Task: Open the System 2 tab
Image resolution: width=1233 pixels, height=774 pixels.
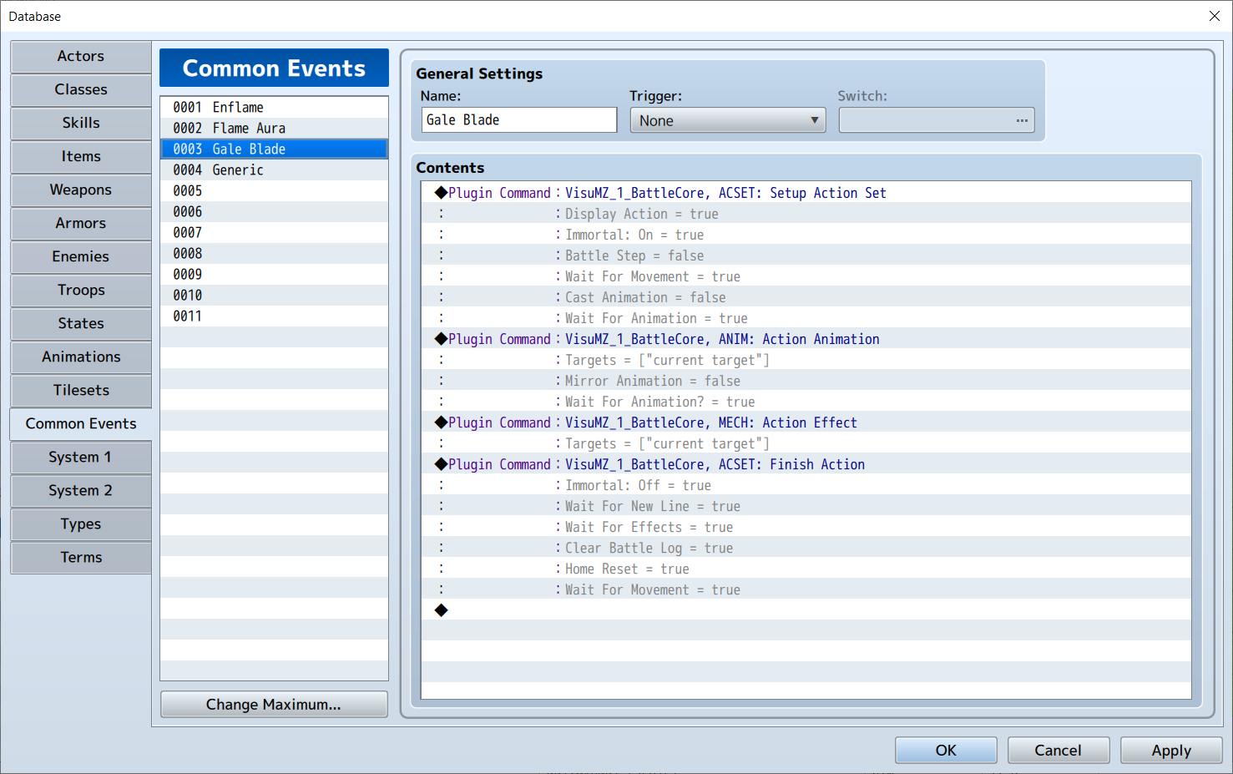Action: click(x=81, y=491)
